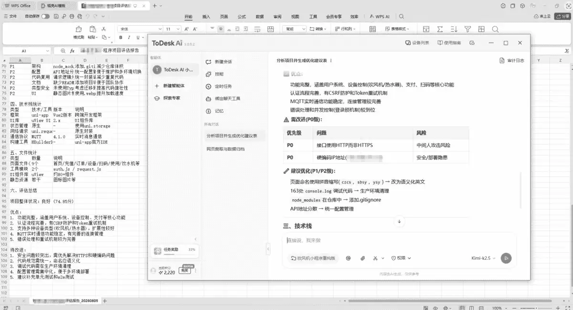The width and height of the screenshot is (573, 310).
Task: Add a new sheet with plus icon
Action: pos(105,301)
